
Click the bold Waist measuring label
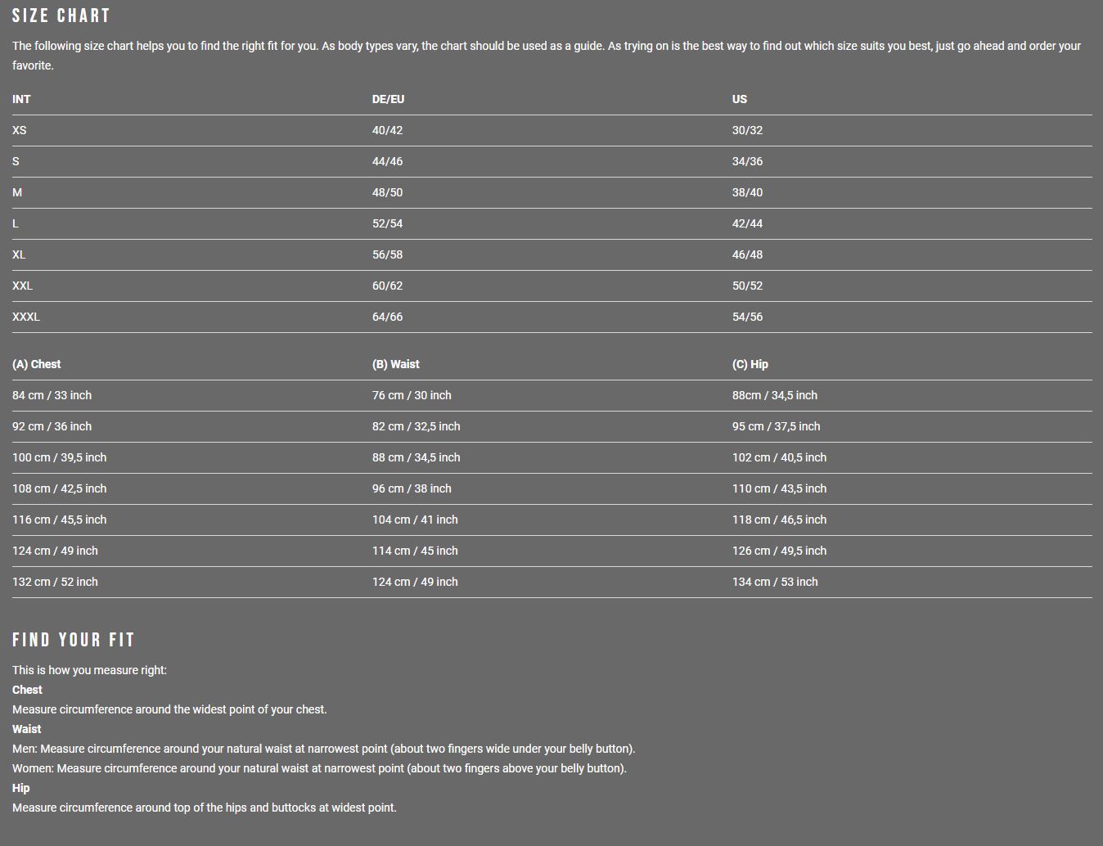click(26, 729)
